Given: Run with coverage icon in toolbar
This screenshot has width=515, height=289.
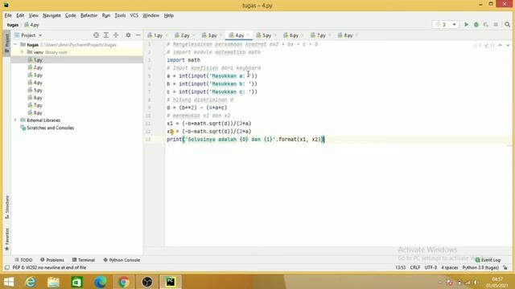Looking at the screenshot, I should point(486,25).
